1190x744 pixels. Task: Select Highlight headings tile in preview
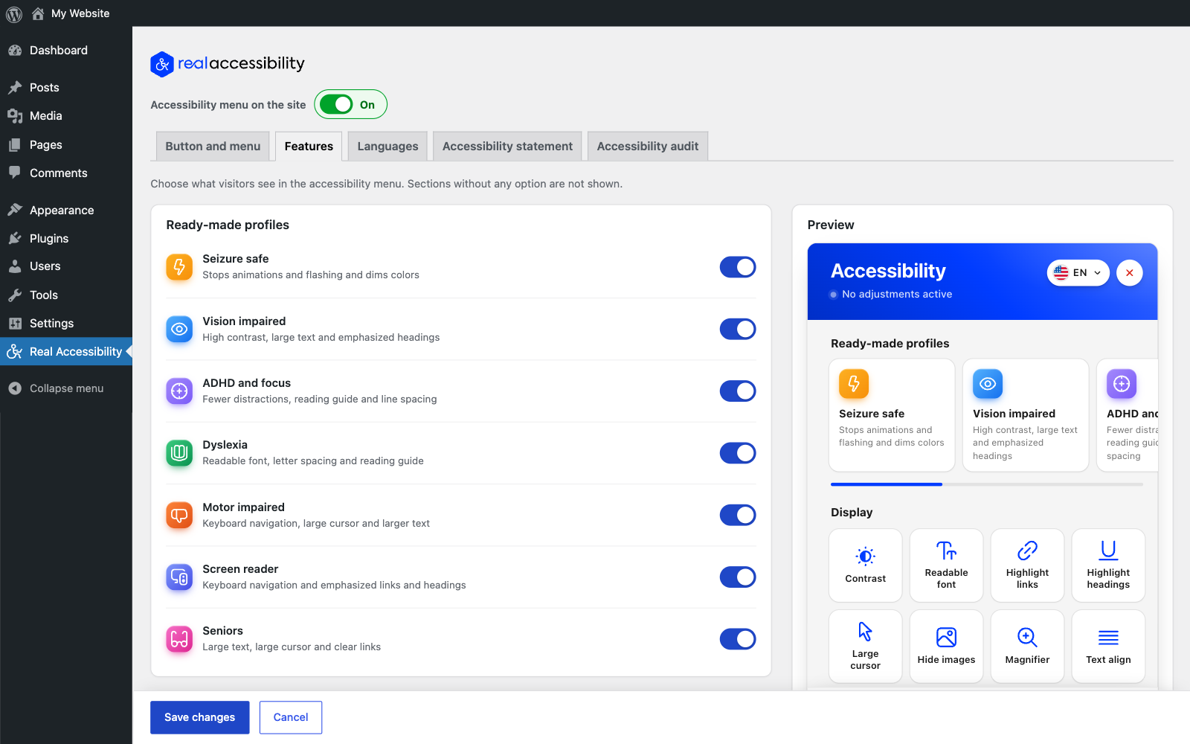(x=1109, y=565)
